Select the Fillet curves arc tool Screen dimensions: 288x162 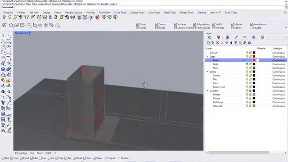[x=3, y=97]
